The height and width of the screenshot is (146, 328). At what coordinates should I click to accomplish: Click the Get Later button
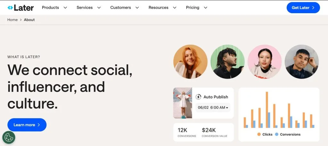coord(303,8)
